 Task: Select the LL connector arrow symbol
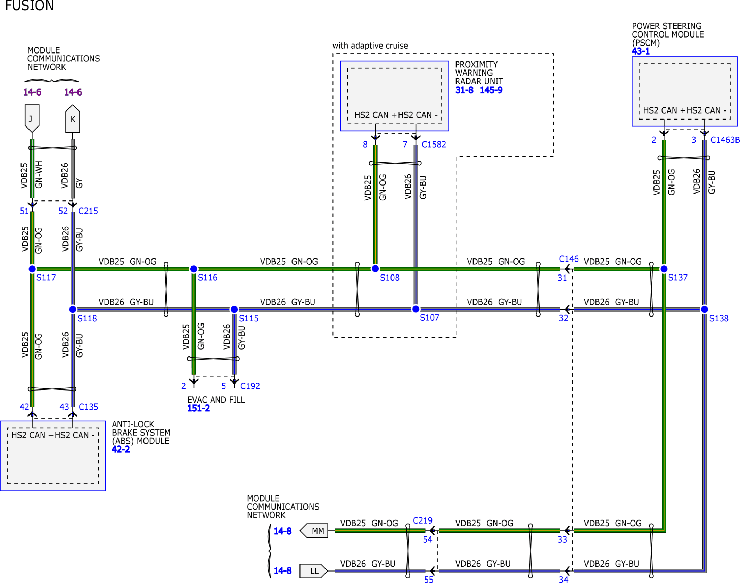(x=314, y=571)
